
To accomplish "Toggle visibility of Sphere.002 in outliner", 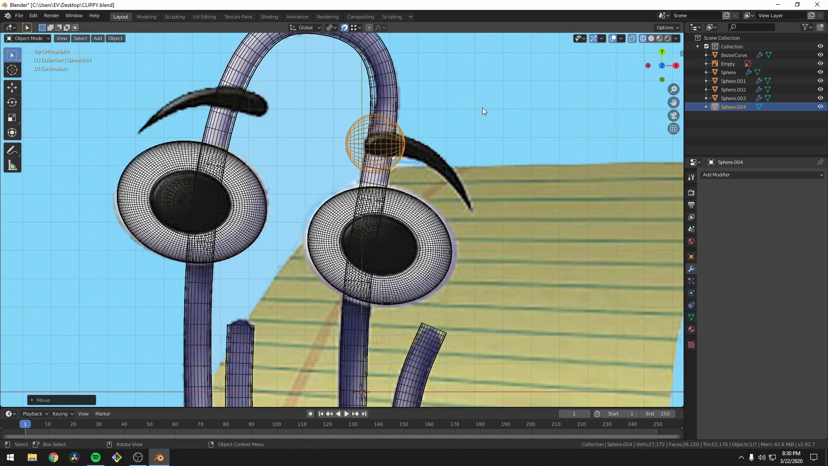I will pos(821,89).
